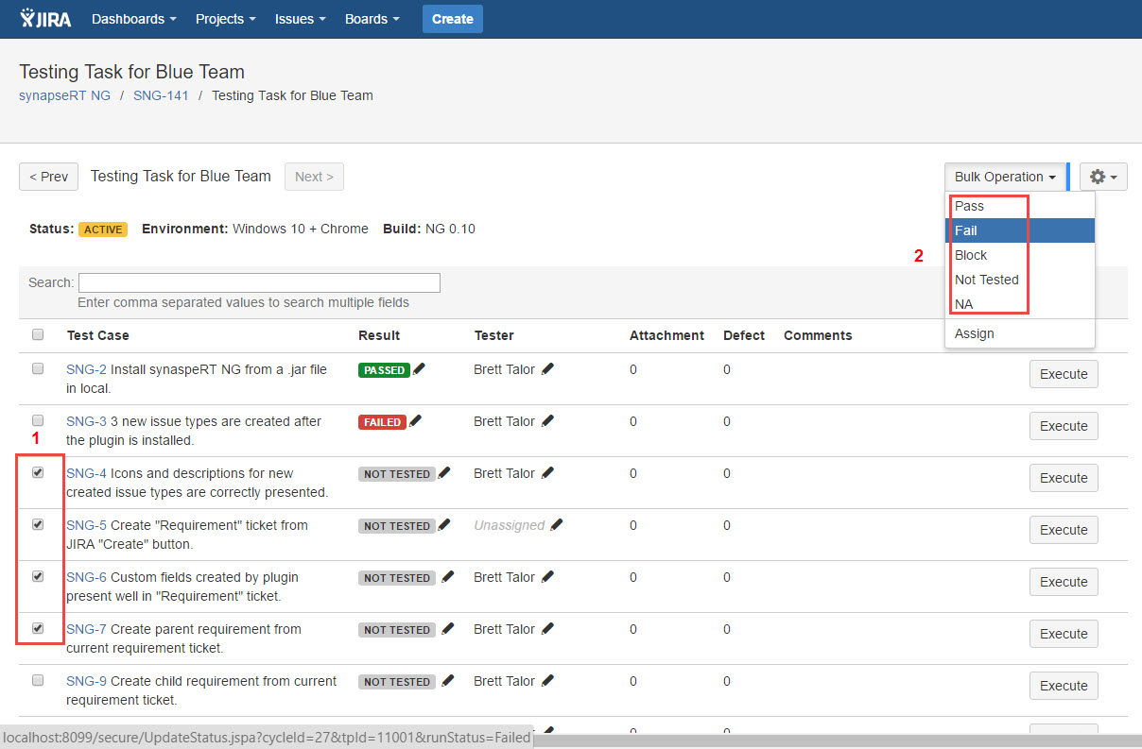Open the Dashboards dropdown menu

coord(133,19)
